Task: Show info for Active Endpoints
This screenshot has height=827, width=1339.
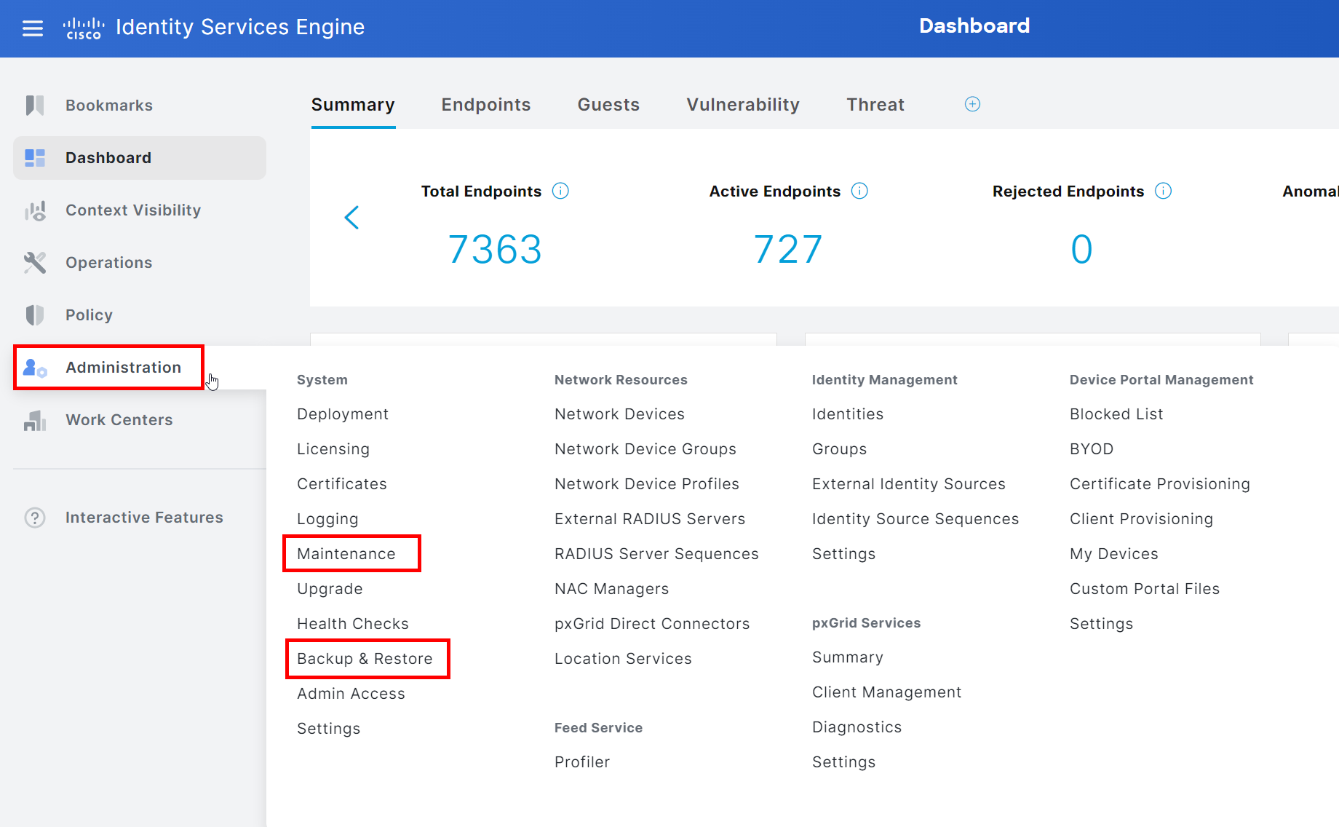Action: point(859,191)
